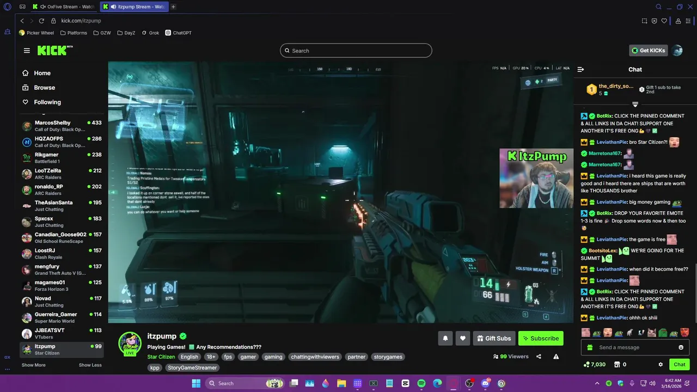Click the English language tag
Screen dimensions: 697x392
coord(189,357)
